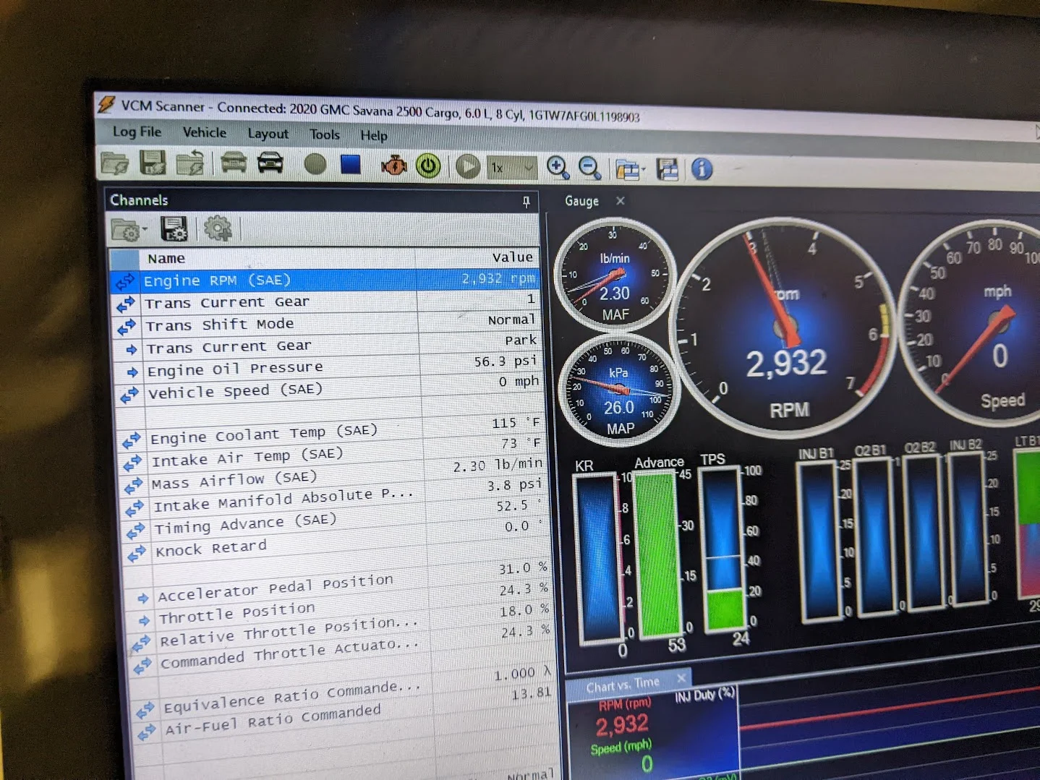Open channel config folder dropdown in Channels panel
The height and width of the screenshot is (780, 1040).
click(x=129, y=231)
